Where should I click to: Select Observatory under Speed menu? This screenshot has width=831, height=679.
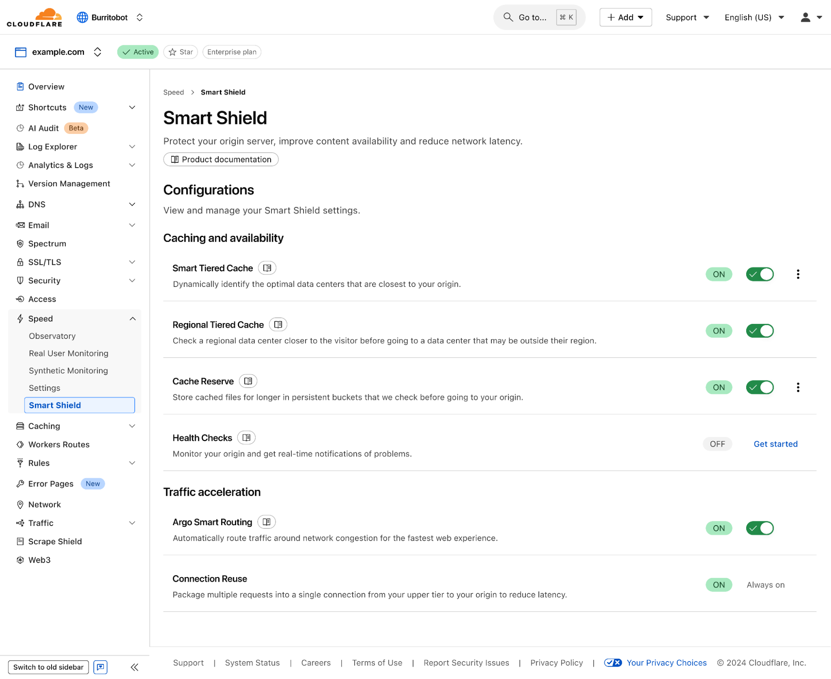point(52,336)
